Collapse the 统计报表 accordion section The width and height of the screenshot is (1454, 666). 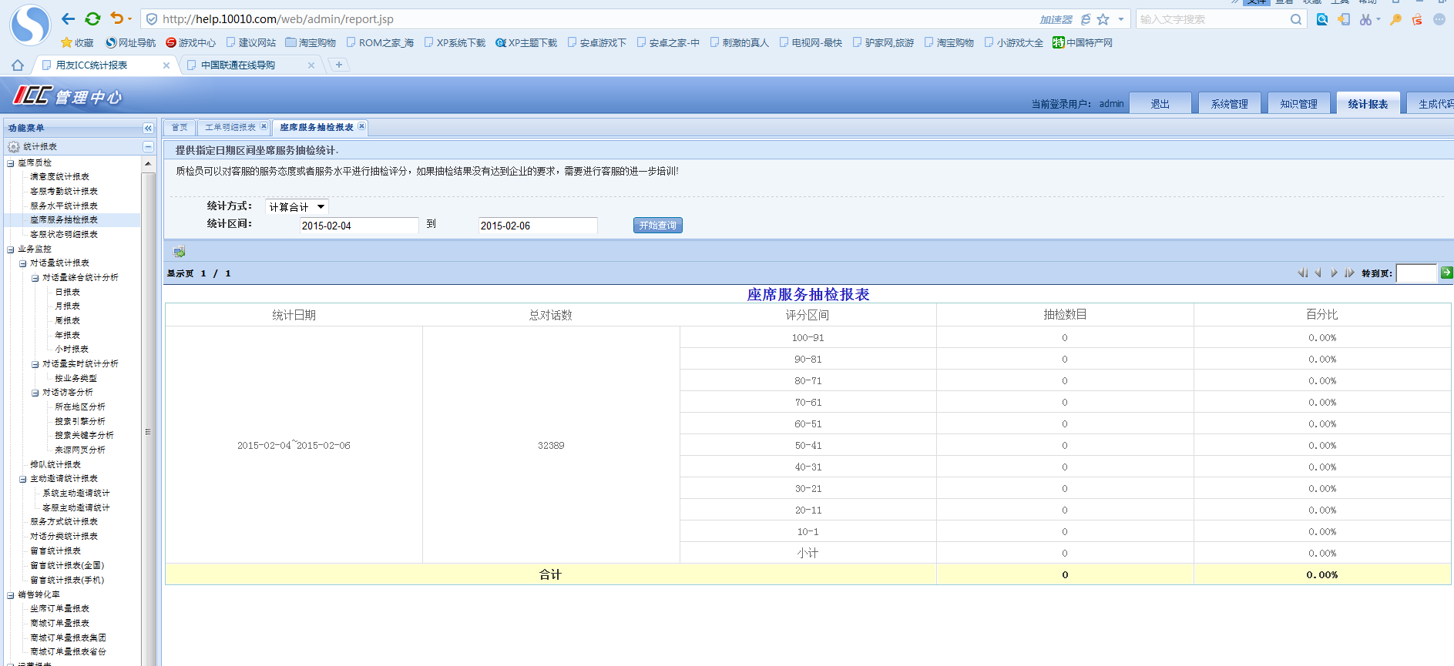click(148, 146)
